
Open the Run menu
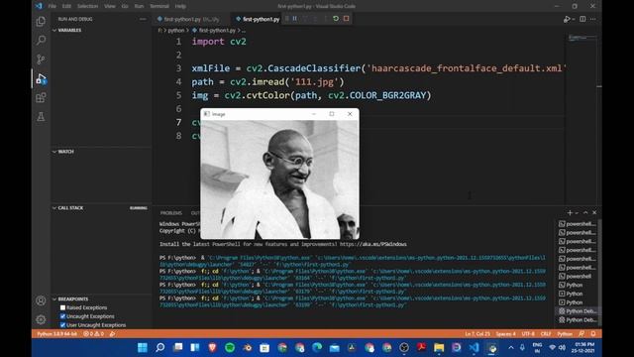pyautogui.click(x=139, y=6)
